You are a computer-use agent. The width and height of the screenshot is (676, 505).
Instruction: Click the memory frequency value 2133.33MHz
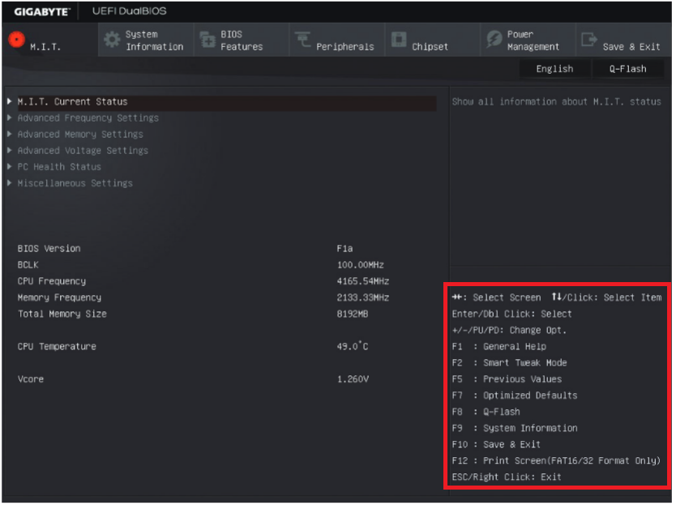pos(362,297)
